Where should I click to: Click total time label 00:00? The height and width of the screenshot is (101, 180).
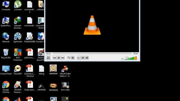pyautogui.click(x=136, y=54)
